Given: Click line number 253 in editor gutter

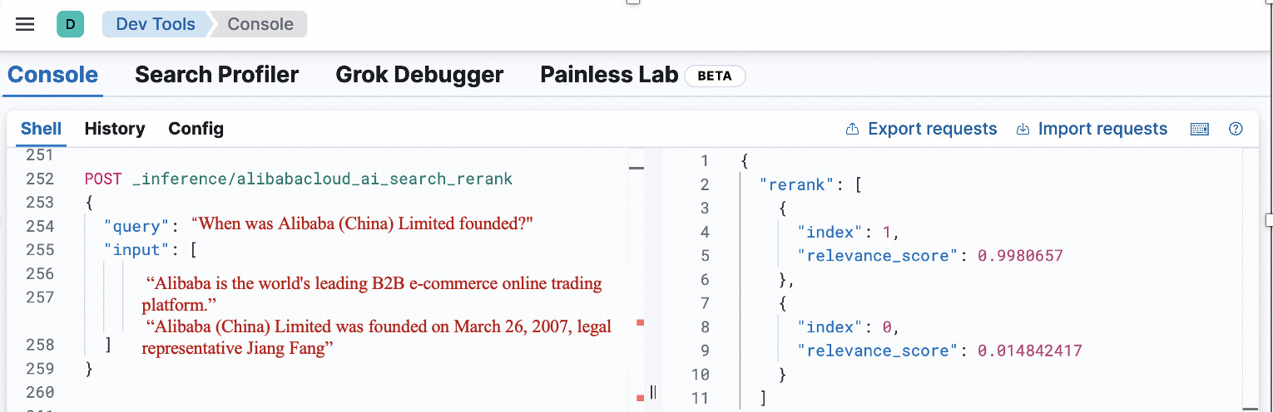Looking at the screenshot, I should pyautogui.click(x=39, y=202).
